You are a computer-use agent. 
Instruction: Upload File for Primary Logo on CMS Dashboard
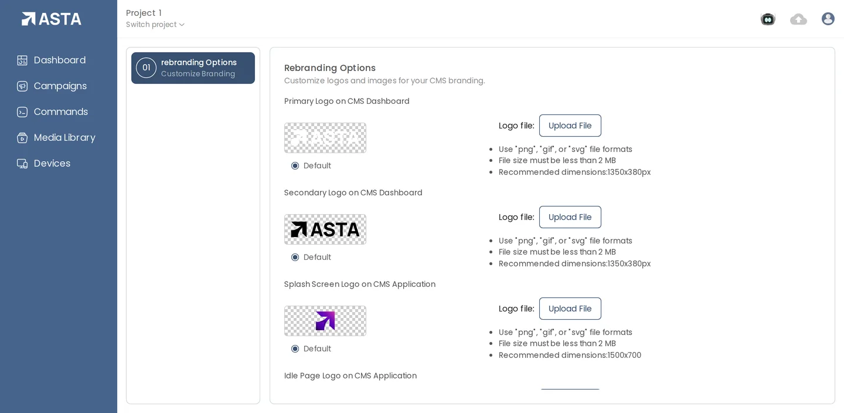pos(570,126)
